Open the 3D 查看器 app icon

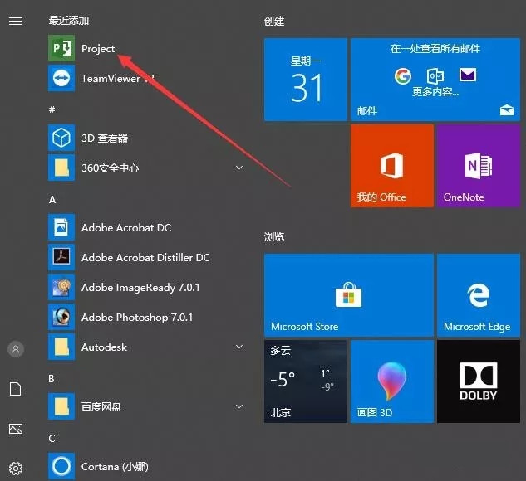pyautogui.click(x=61, y=138)
